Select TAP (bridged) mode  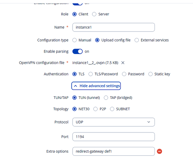pyautogui.click(x=106, y=98)
